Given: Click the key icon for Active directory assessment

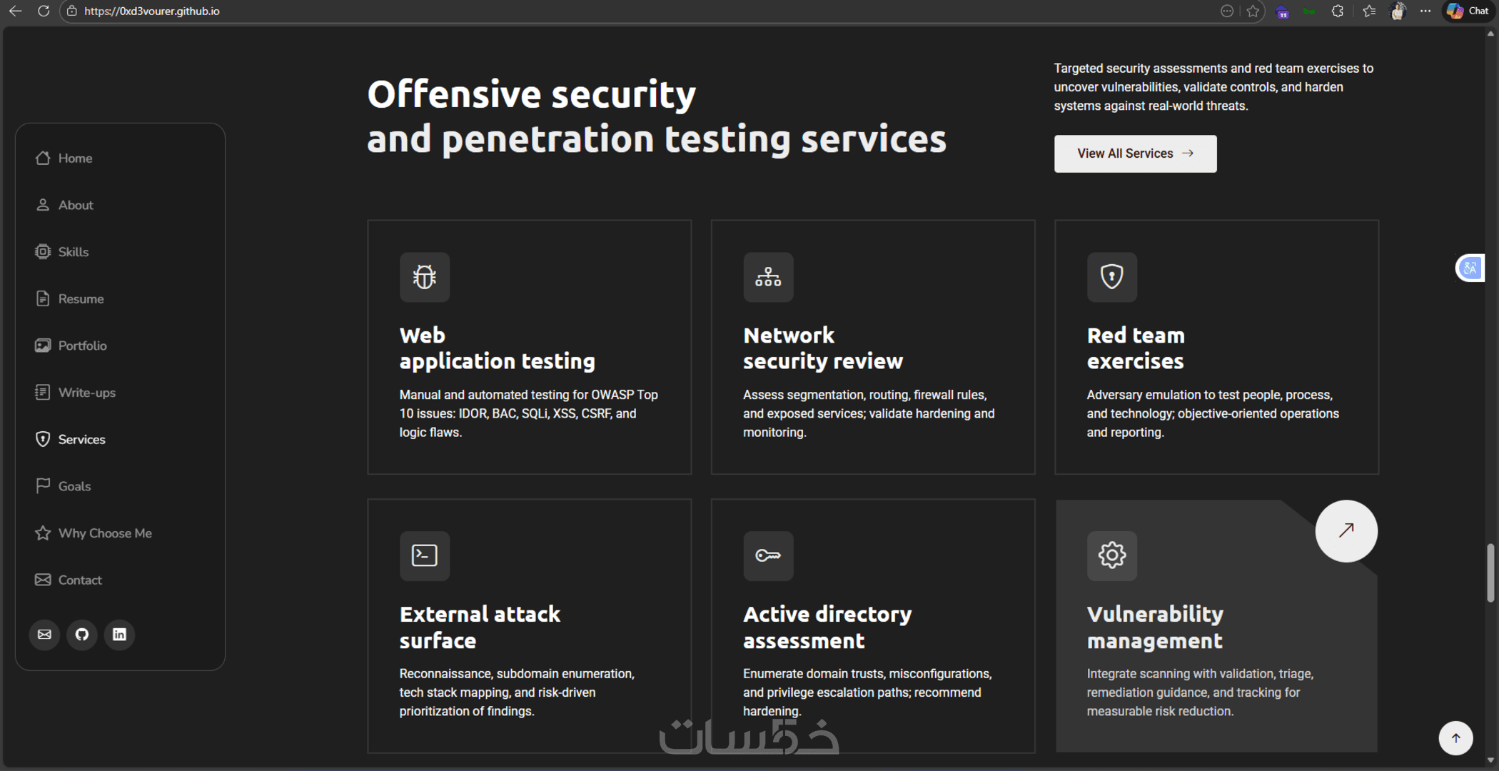Looking at the screenshot, I should 768,555.
